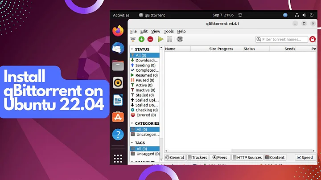Select the Uncategorized category
Viewport: 321px width, 180px height.
145,135
